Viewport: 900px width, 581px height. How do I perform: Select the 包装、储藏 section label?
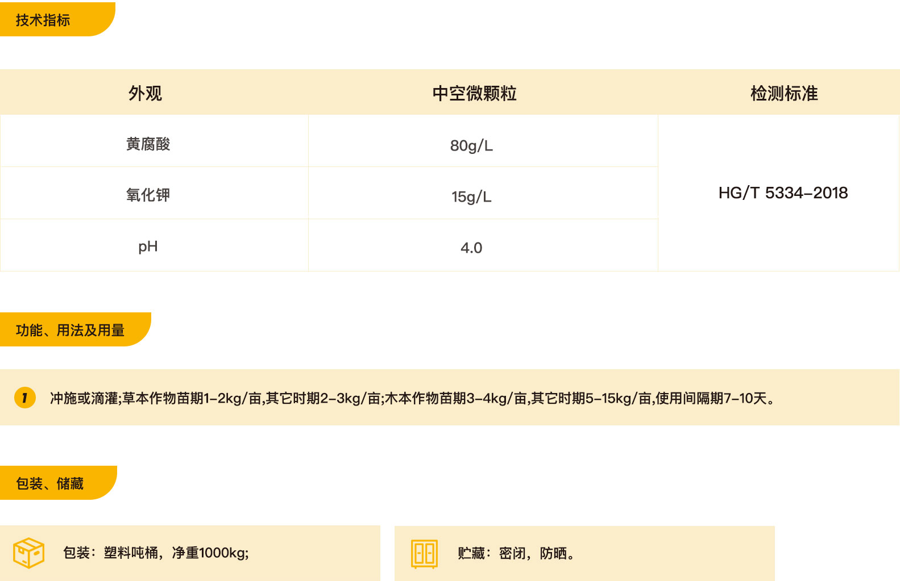pyautogui.click(x=50, y=483)
